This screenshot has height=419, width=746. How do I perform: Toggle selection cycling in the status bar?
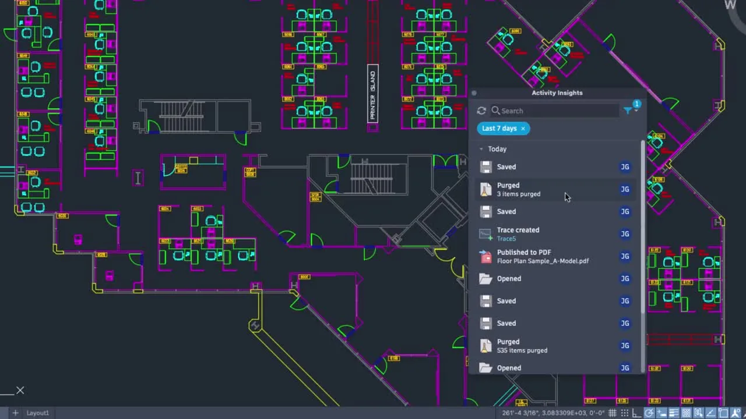pyautogui.click(x=698, y=413)
